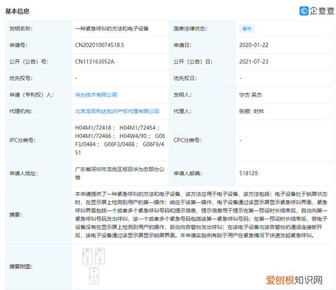Click the 发明名称 label cell
Image resolution: width=336 pixels, height=290 pixels.
[38, 29]
